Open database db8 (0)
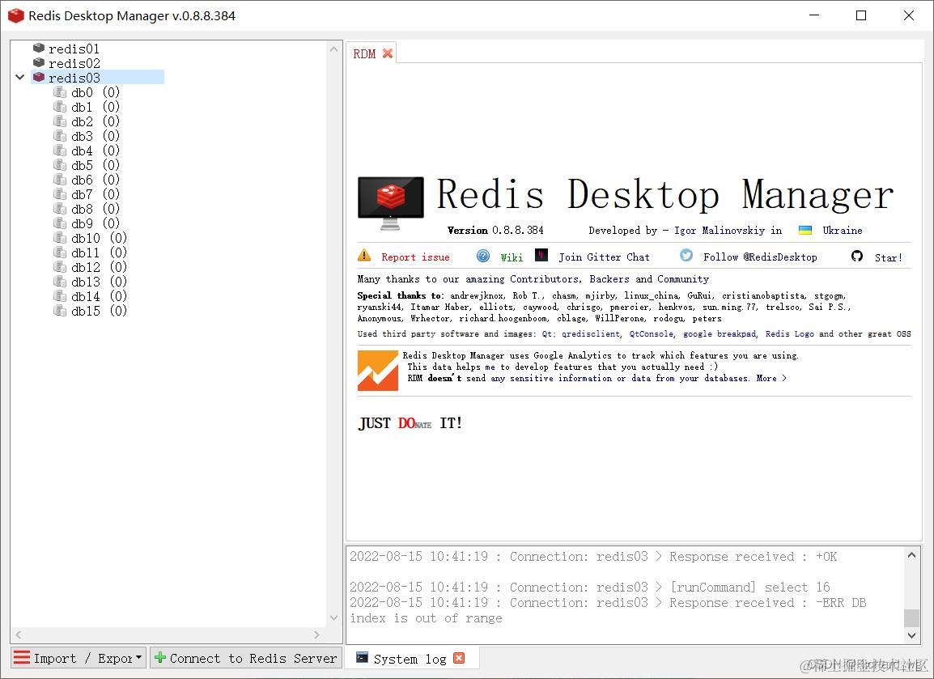The image size is (934, 679). 96,209
